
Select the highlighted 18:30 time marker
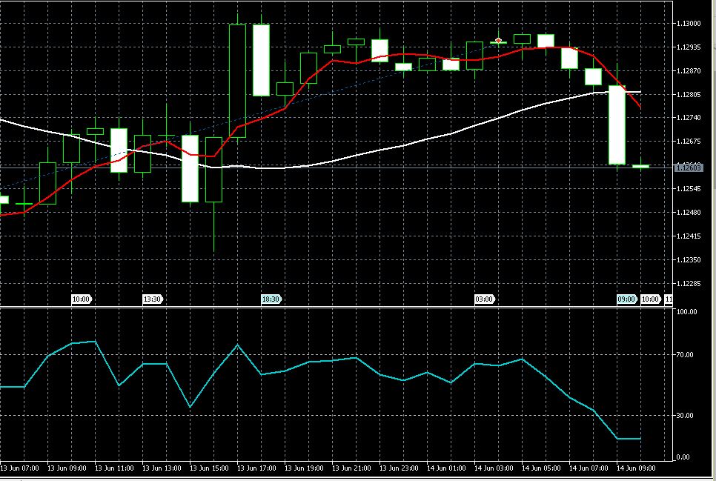click(271, 299)
